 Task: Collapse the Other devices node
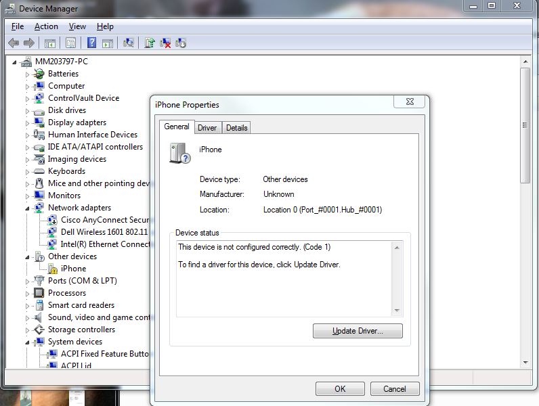27,257
